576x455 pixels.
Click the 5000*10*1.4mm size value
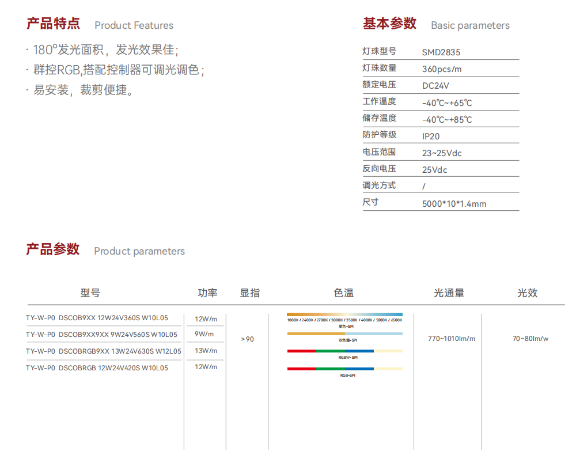coord(454,204)
